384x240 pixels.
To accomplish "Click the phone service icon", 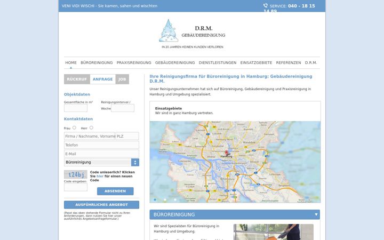I will (x=266, y=5).
